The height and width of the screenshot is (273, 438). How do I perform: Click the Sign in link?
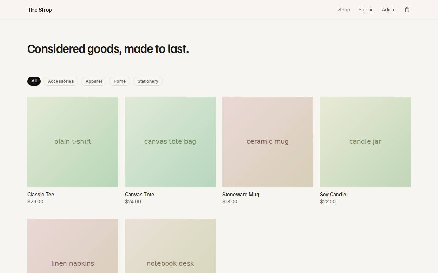[x=366, y=10]
